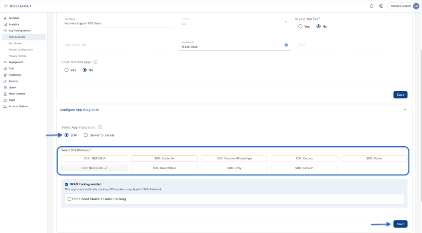Select No for Is your app live

(x=319, y=26)
